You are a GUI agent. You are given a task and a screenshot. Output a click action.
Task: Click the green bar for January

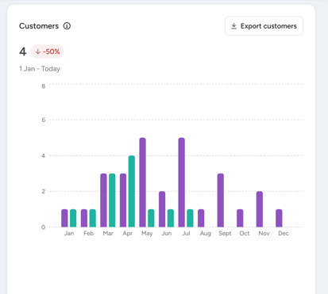point(73,218)
